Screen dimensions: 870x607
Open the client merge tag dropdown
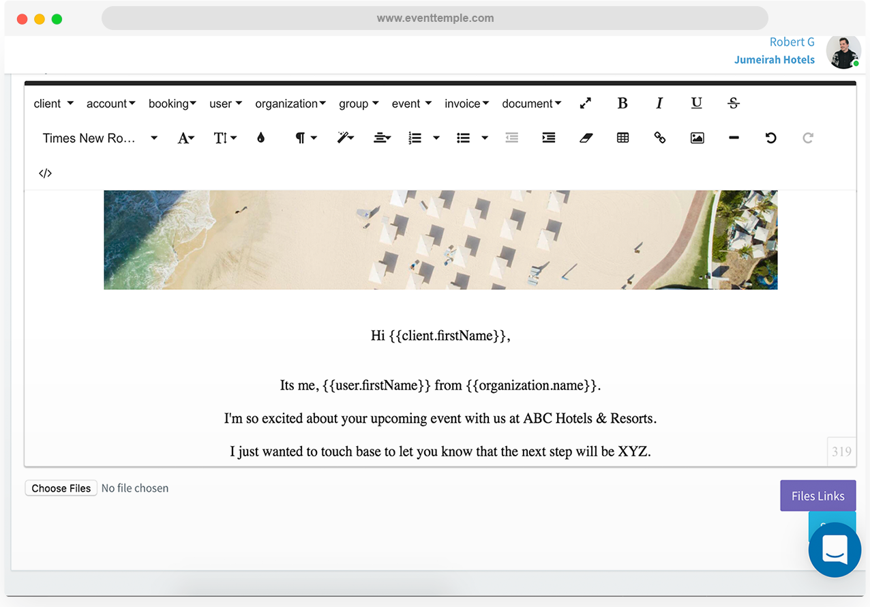53,104
